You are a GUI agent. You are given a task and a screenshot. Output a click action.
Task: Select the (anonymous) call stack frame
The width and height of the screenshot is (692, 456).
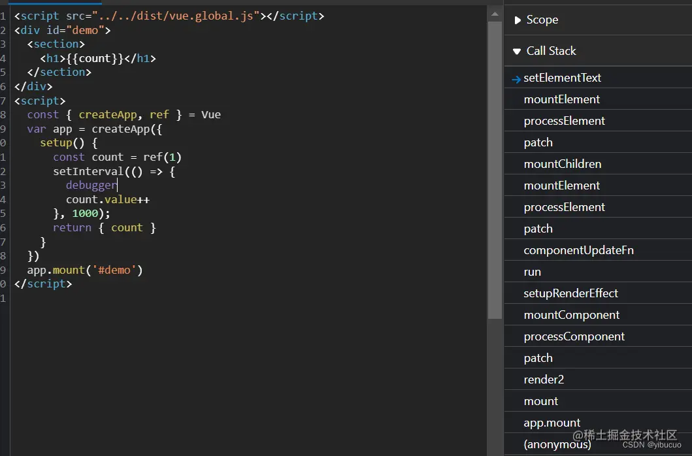598,444
